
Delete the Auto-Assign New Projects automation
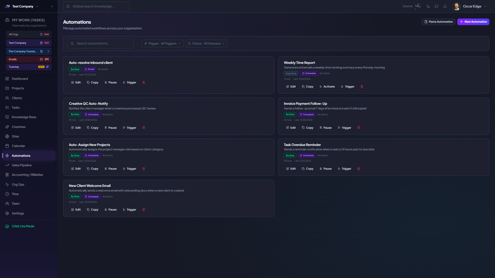coord(144,169)
